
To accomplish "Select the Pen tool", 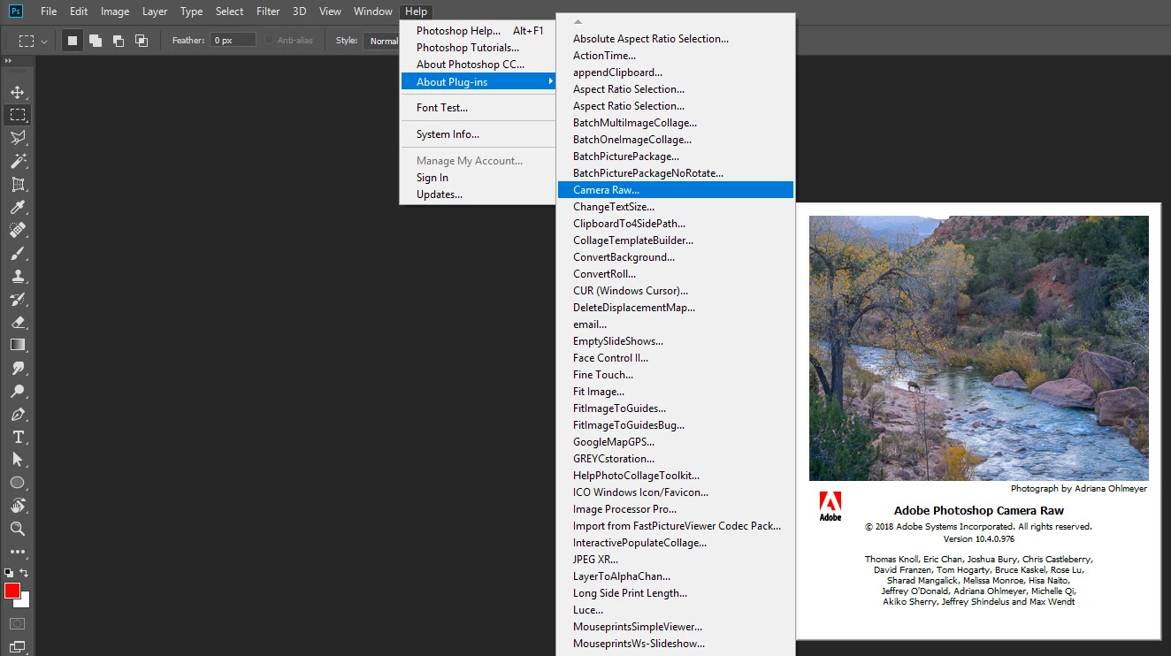I will point(18,414).
